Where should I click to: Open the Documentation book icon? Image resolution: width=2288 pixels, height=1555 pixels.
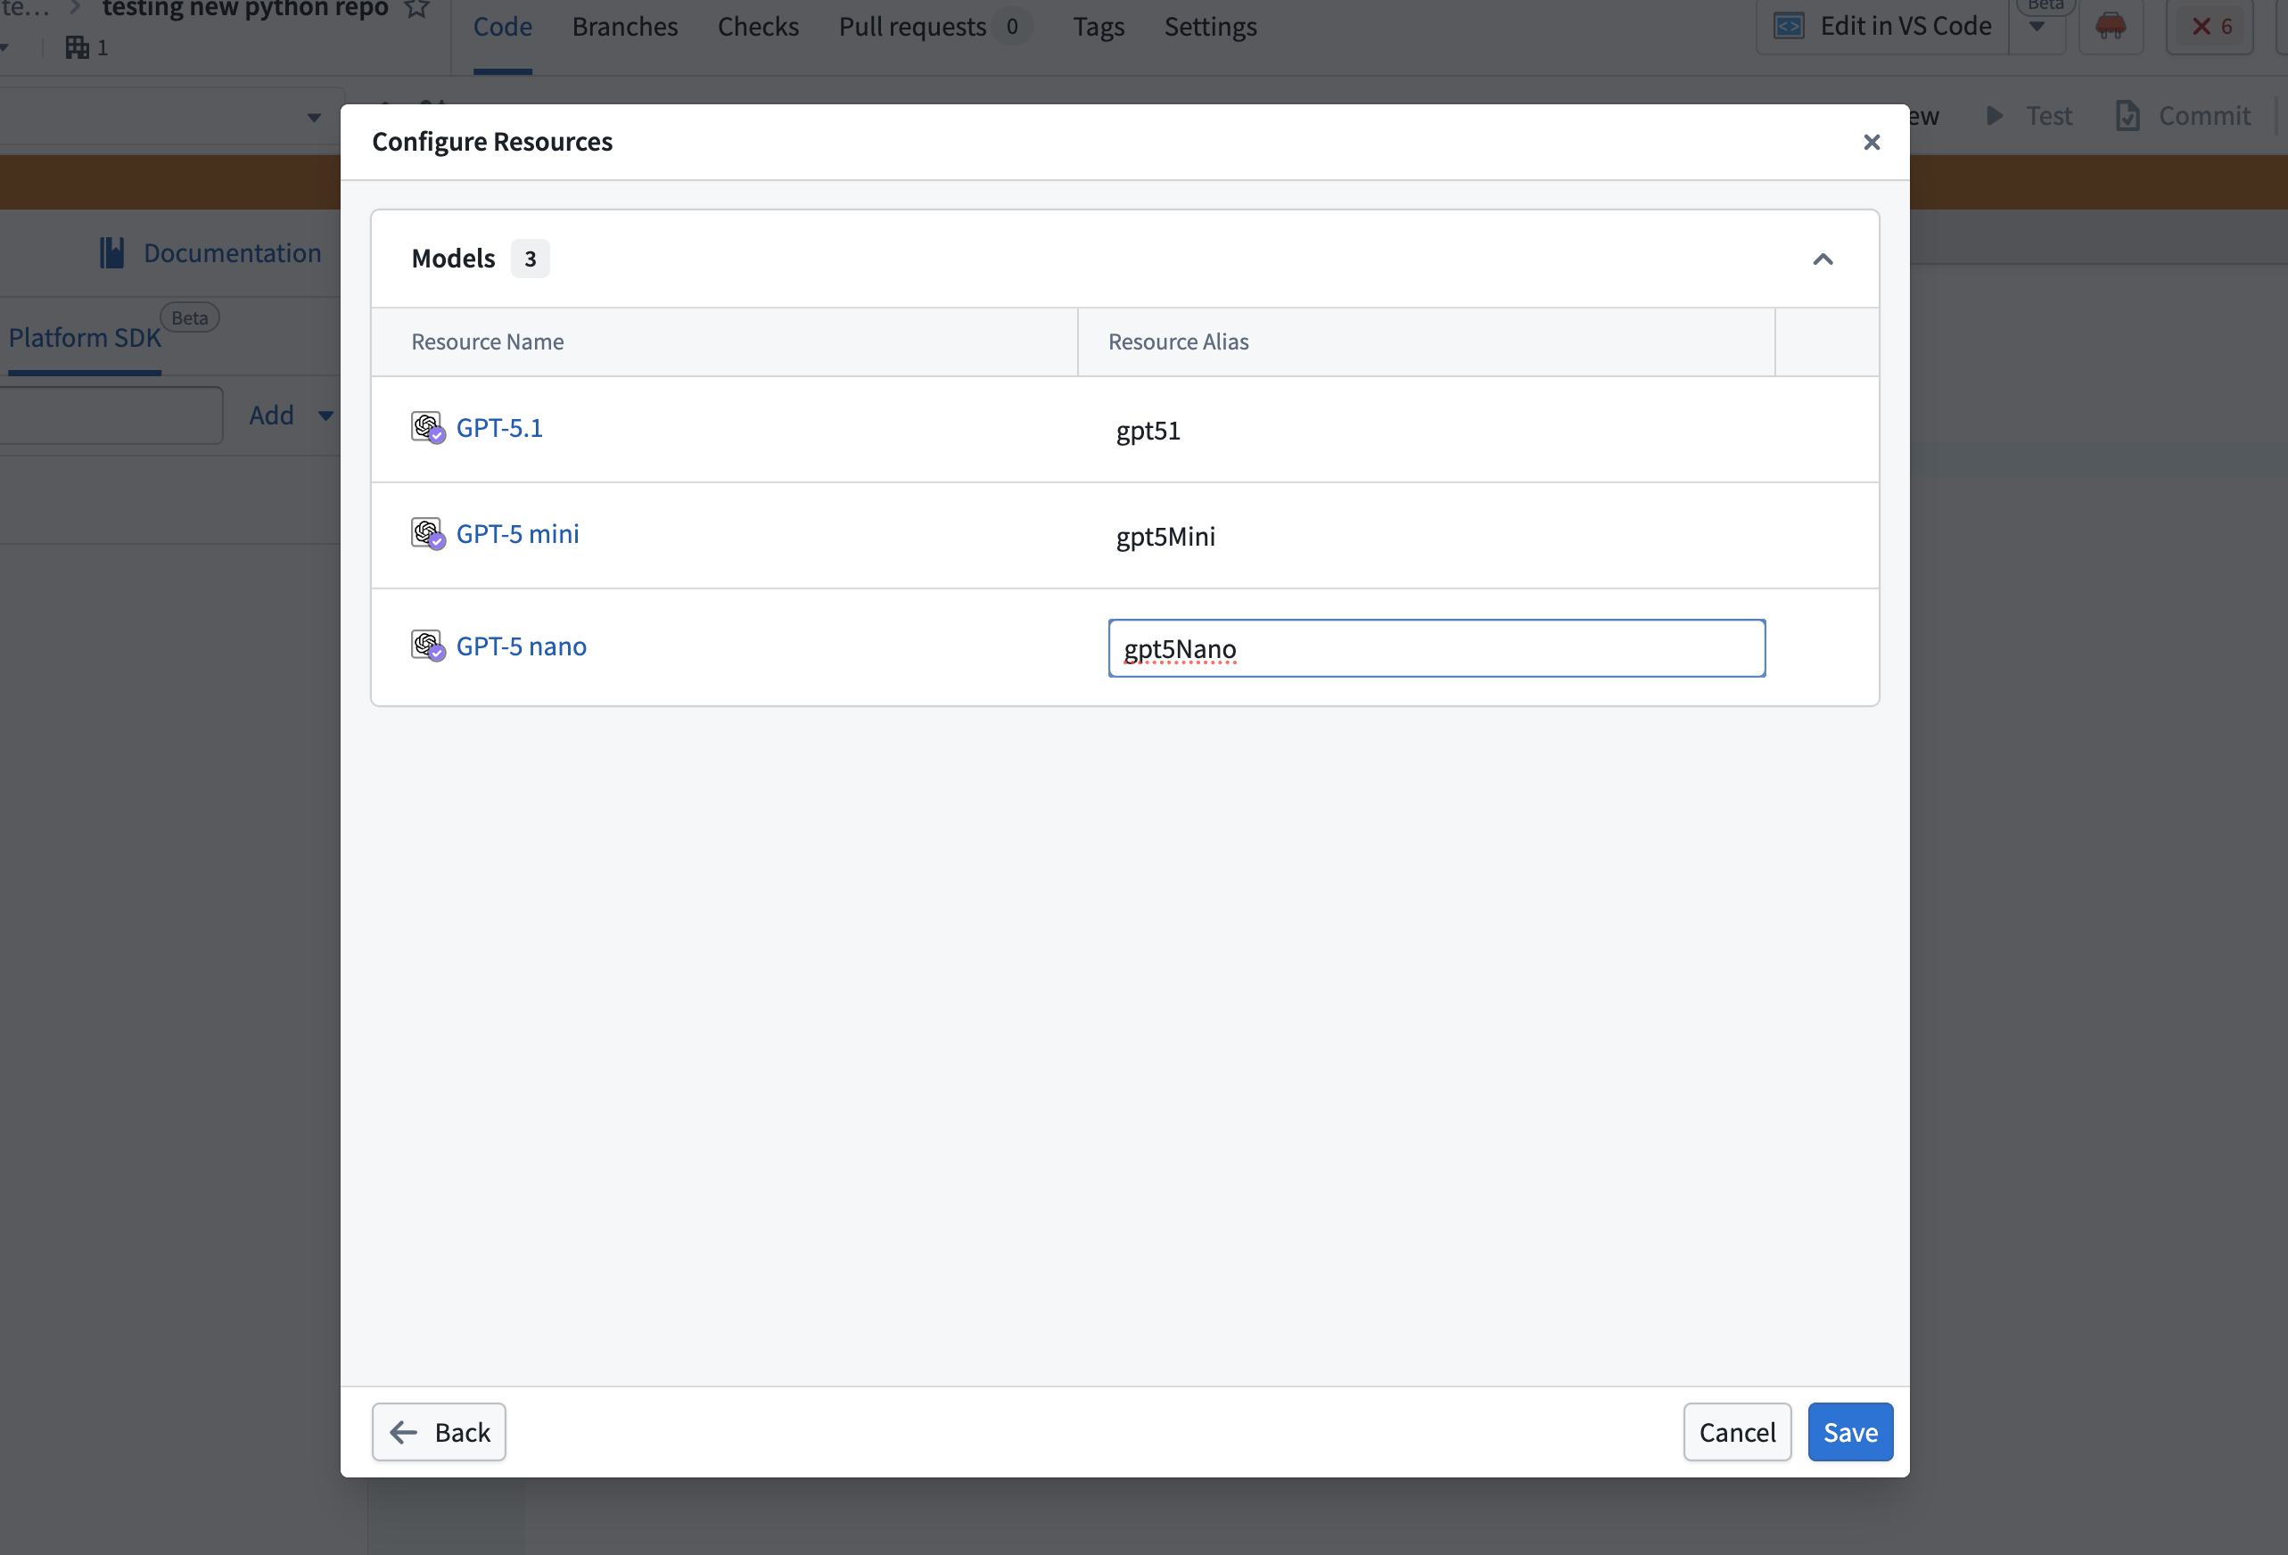(111, 252)
